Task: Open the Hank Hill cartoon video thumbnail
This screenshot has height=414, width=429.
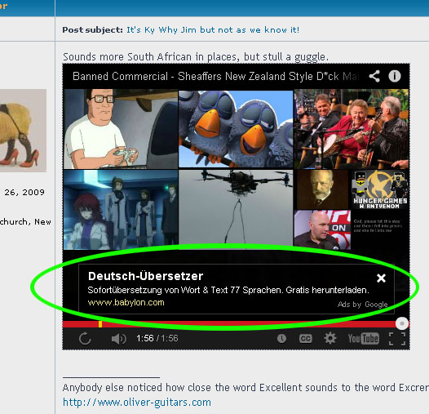Action: point(121,129)
